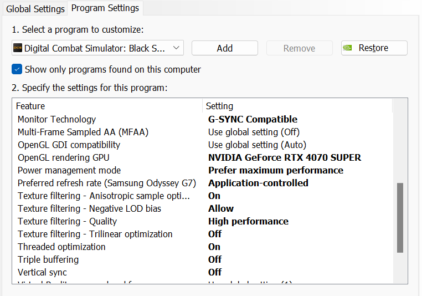Image resolution: width=422 pixels, height=296 pixels.
Task: Click Off value for Triple buffering
Action: (214, 259)
